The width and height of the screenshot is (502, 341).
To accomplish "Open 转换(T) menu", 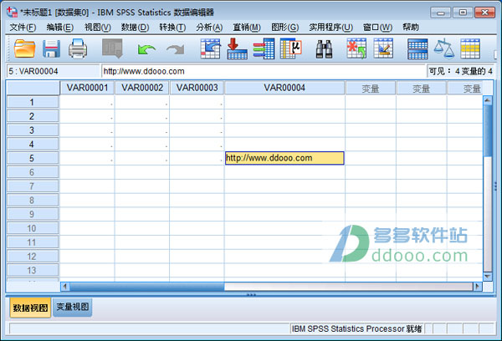I will pos(172,28).
